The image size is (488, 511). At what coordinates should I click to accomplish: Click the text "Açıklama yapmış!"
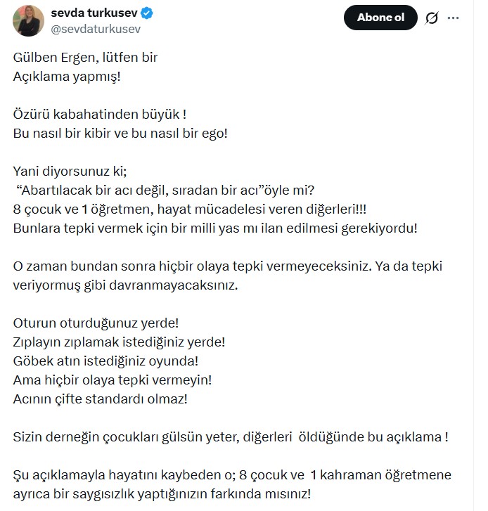click(x=67, y=75)
